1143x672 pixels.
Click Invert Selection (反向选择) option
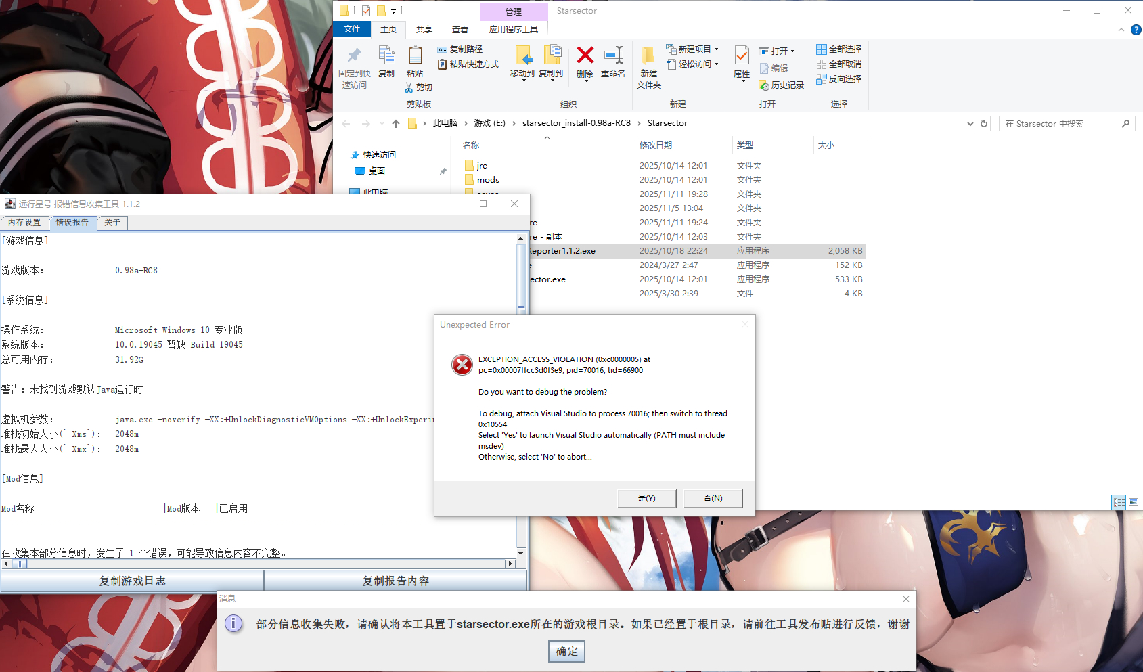[x=839, y=79]
